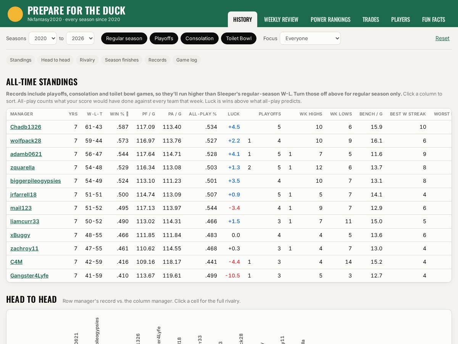
Task: Open the starting season dropdown showing 2020
Action: 43,38
